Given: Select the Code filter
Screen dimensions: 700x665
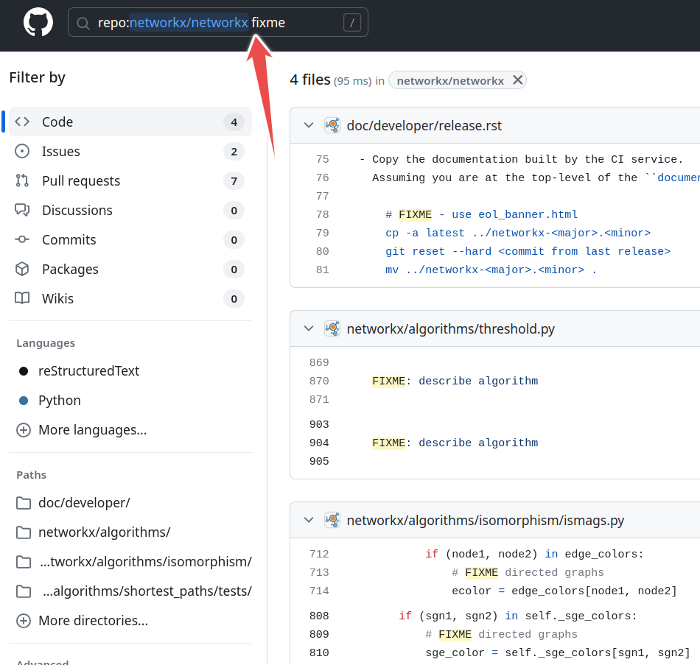Looking at the screenshot, I should pos(130,122).
